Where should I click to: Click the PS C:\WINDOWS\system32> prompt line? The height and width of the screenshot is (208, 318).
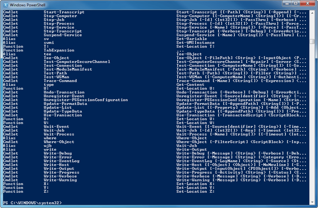[32, 203]
